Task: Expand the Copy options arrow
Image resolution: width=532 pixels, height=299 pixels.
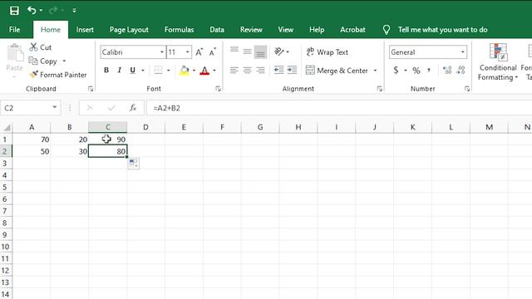Action: coord(64,61)
